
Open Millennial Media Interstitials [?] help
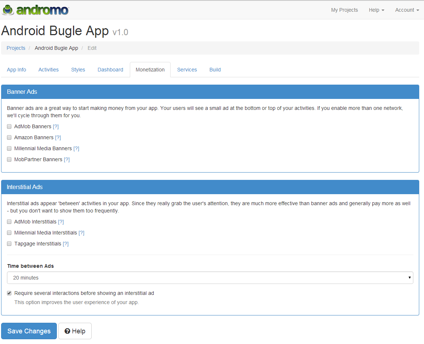81,233
